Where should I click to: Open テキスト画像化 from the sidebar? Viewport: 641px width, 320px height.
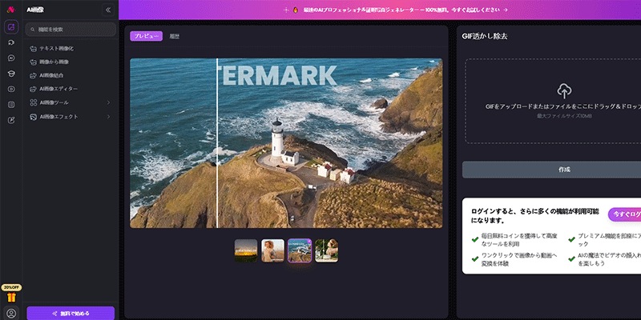[x=56, y=48]
